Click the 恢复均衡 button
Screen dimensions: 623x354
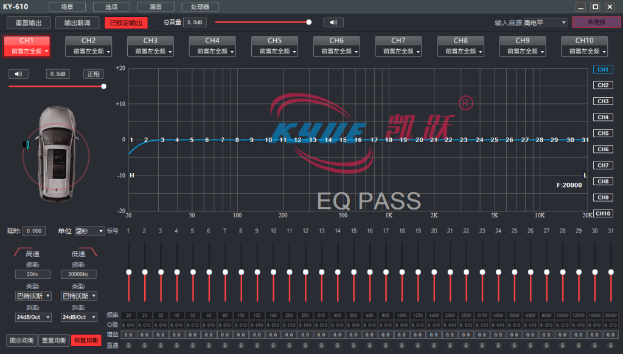[x=86, y=341]
